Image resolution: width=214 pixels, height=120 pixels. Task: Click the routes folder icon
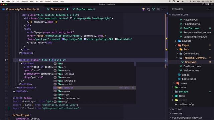(x=176, y=87)
